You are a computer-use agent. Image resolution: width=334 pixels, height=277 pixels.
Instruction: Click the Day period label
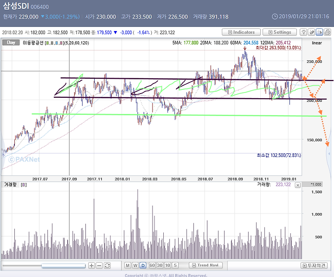pyautogui.click(x=11, y=43)
